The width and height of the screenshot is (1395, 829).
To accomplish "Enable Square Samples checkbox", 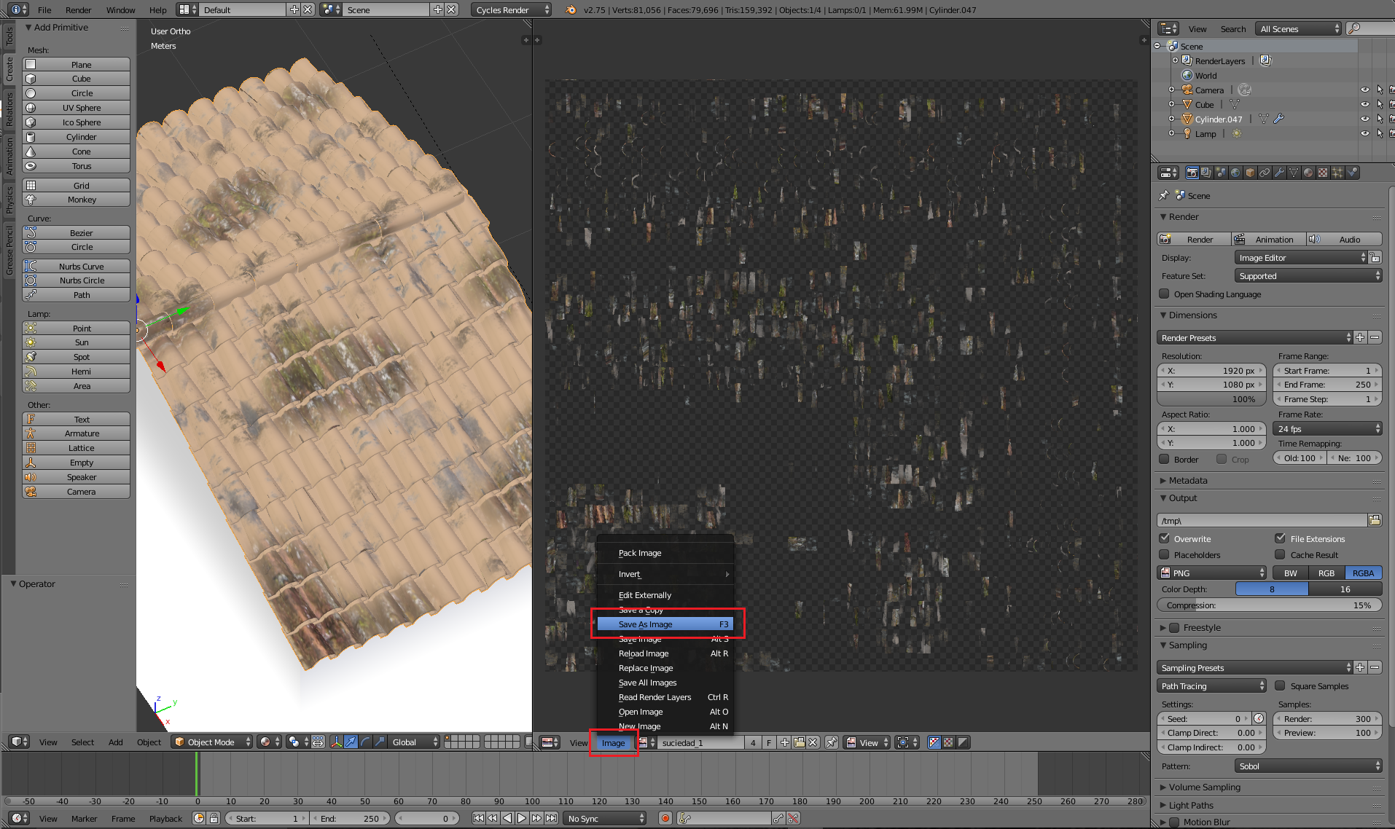I will tap(1280, 685).
